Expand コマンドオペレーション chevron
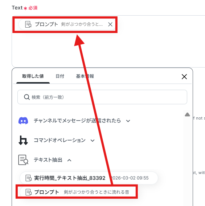 click(x=93, y=141)
